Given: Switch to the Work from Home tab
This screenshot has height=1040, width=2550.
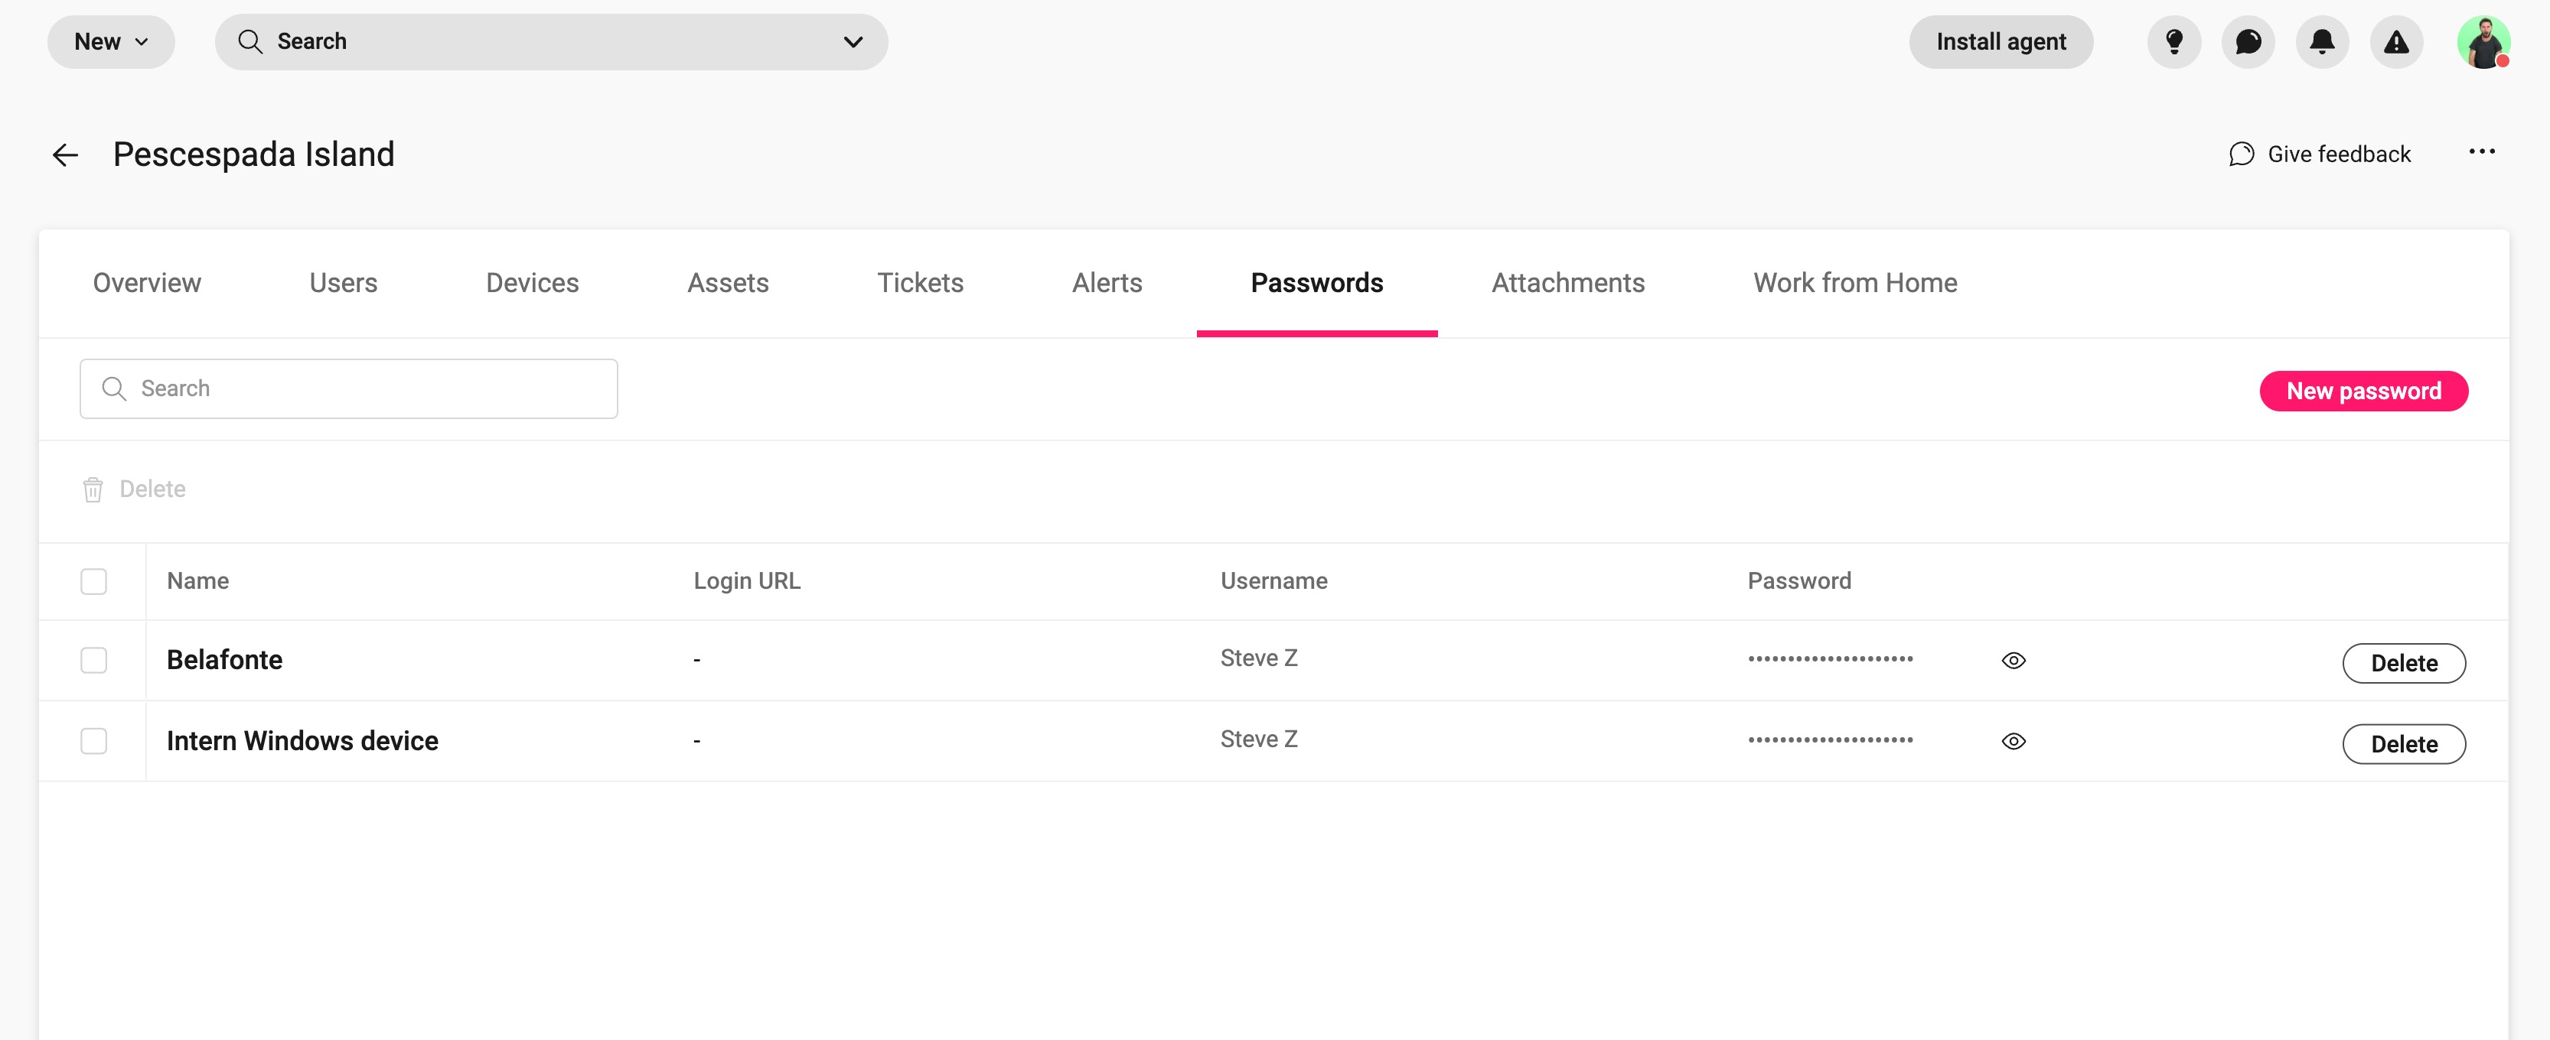Looking at the screenshot, I should [x=1855, y=283].
